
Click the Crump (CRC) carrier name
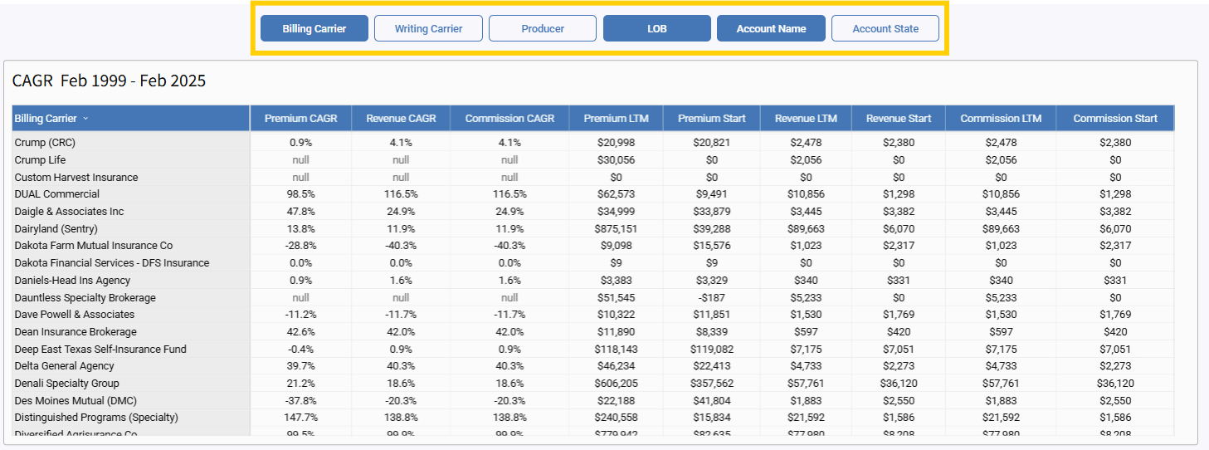[45, 143]
